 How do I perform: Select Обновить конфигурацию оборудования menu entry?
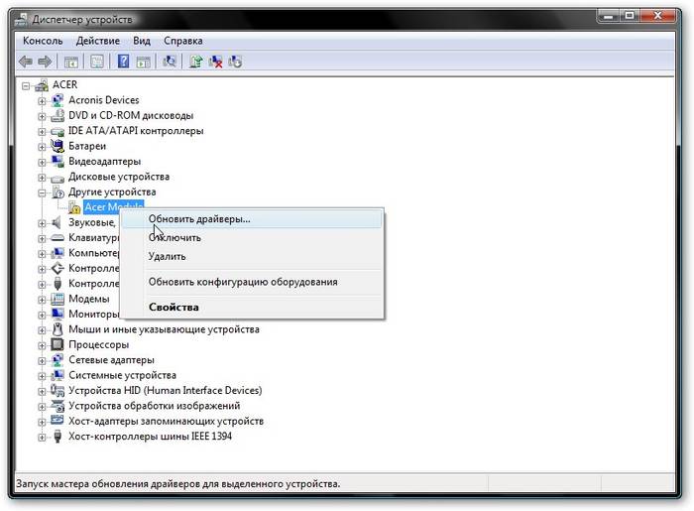coord(243,282)
